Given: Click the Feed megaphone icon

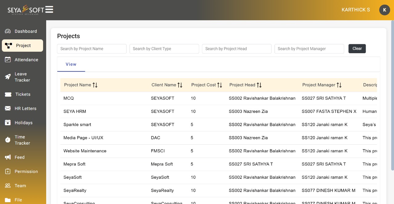Looking at the screenshot, I should 8,157.
